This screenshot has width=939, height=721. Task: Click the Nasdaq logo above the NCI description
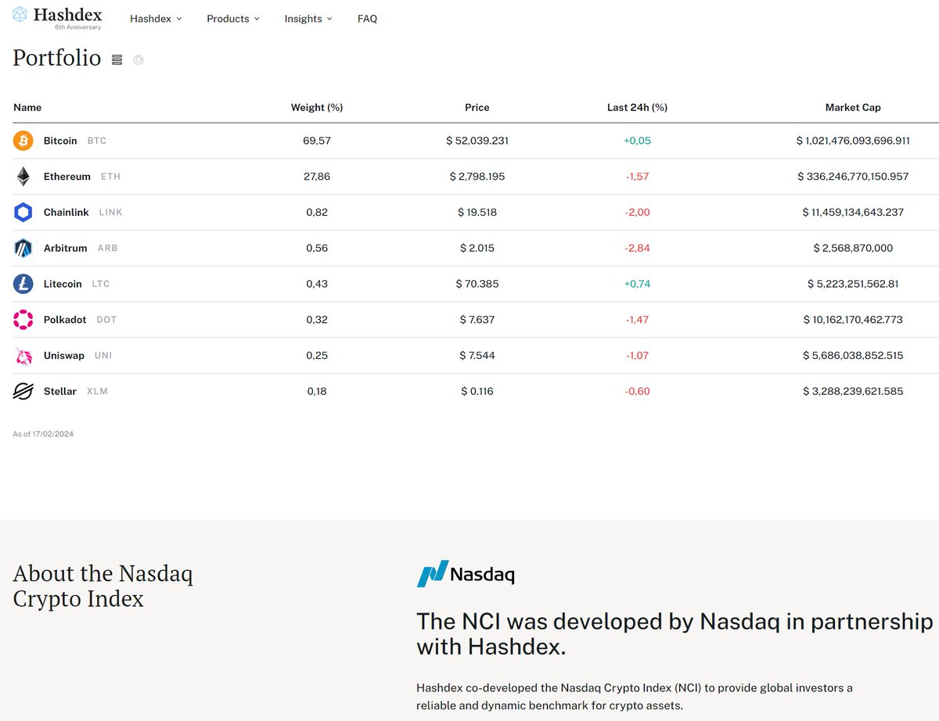[x=466, y=574]
